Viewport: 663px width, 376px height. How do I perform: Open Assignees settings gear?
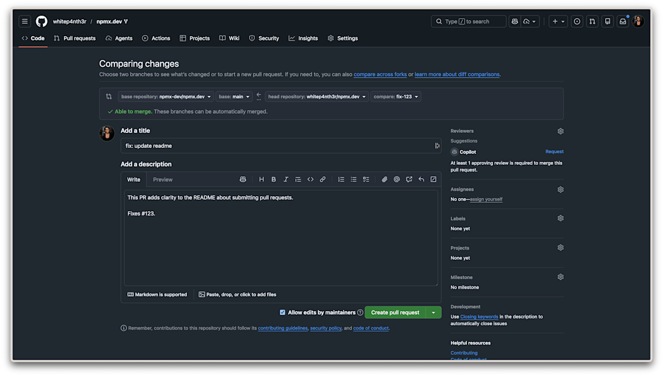tap(561, 190)
